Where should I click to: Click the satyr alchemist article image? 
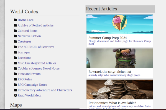(120, 58)
